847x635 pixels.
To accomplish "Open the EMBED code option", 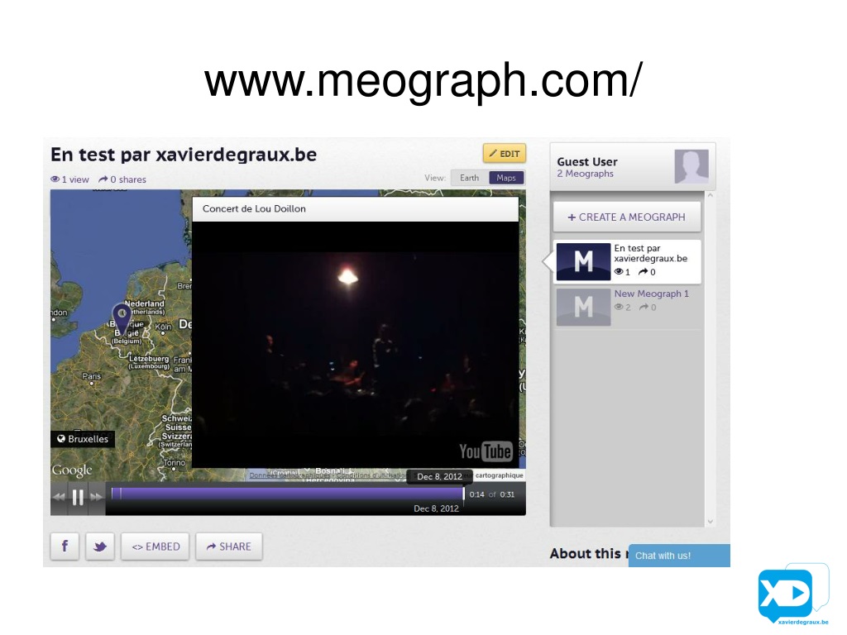I will click(156, 547).
